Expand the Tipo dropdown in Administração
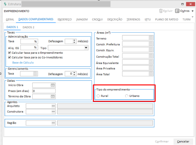The image size is (196, 145). [86, 48]
